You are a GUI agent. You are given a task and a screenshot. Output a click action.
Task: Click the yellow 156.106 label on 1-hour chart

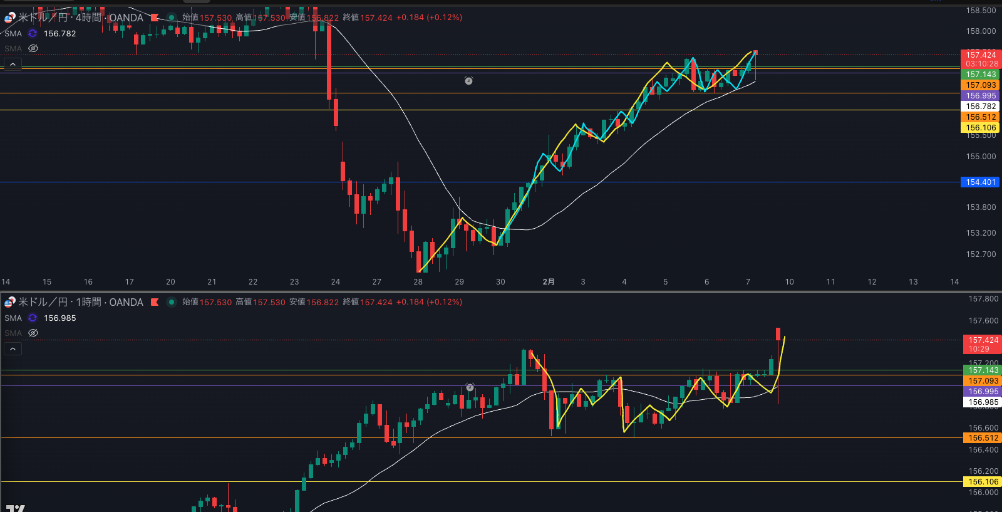pos(983,482)
